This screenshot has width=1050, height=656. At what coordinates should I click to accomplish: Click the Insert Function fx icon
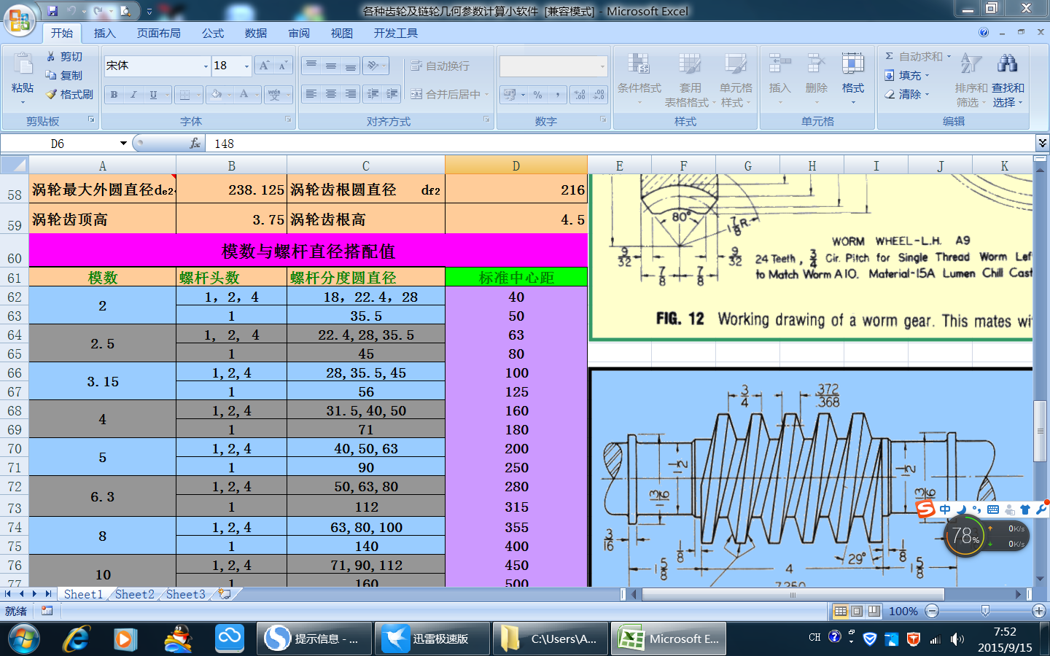(195, 144)
